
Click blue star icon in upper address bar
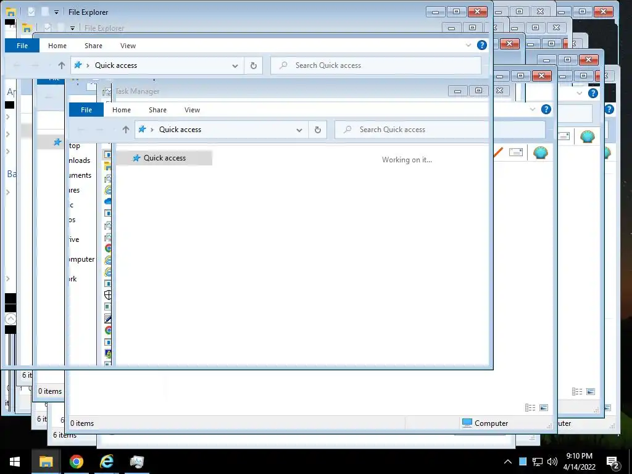[78, 65]
